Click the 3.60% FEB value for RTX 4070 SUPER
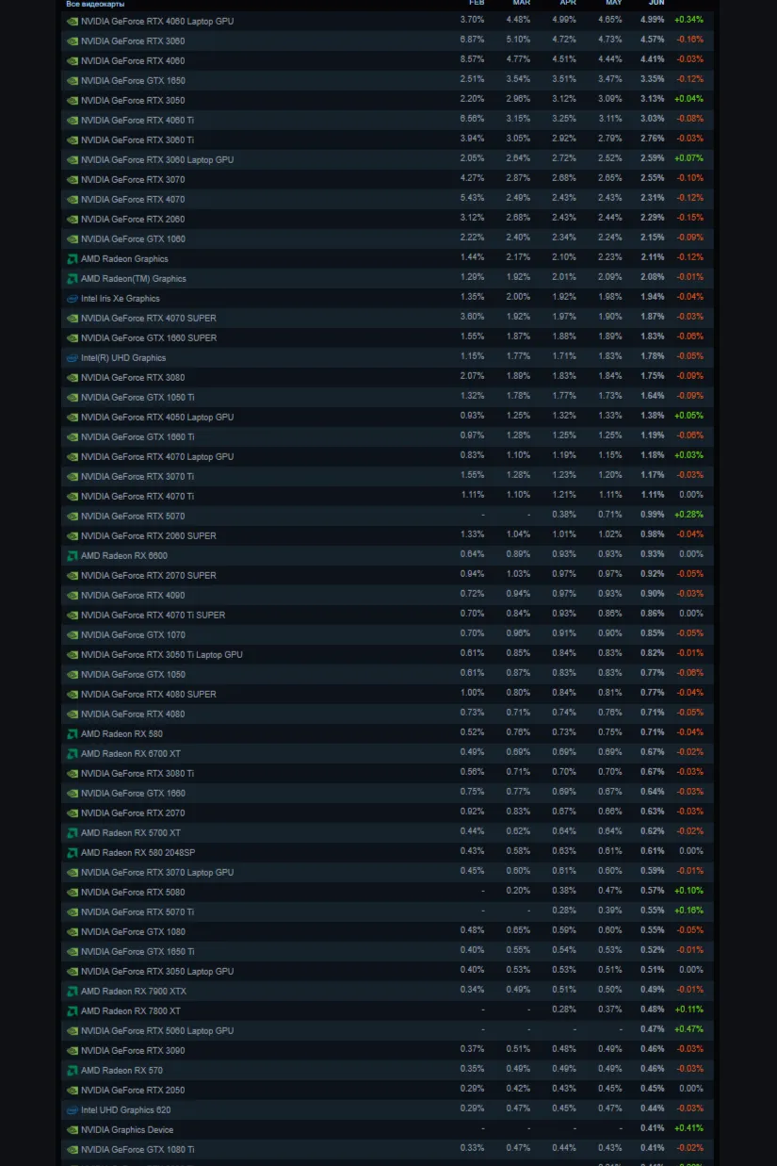777x1166 pixels. pos(472,317)
